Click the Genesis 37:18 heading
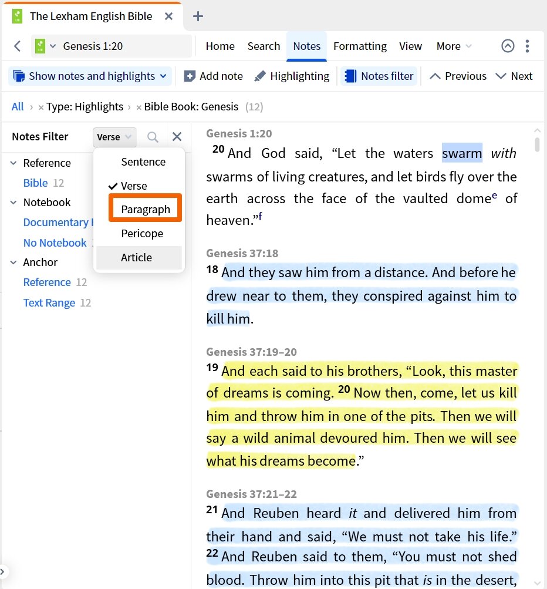 [x=242, y=253]
